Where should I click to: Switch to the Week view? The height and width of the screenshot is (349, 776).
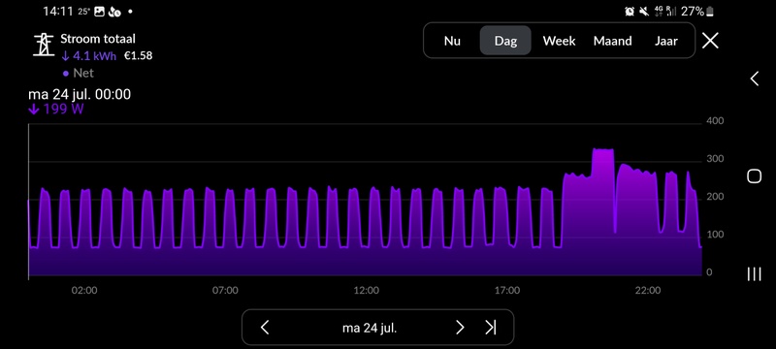(559, 41)
